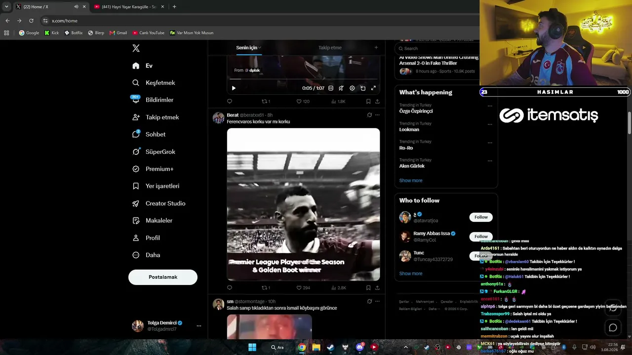632x355 pixels.
Task: Open Berat's profile avatar
Action: (218, 118)
